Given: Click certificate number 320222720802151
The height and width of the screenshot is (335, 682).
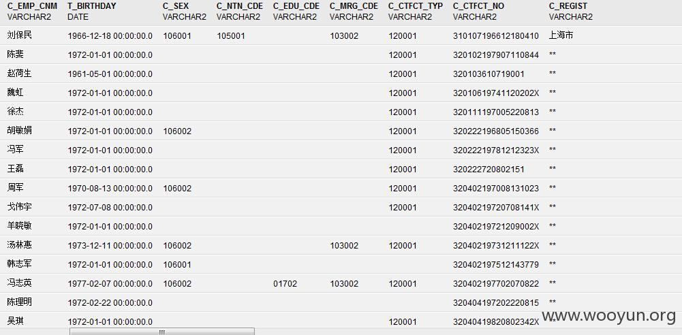Looking at the screenshot, I should click(489, 170).
